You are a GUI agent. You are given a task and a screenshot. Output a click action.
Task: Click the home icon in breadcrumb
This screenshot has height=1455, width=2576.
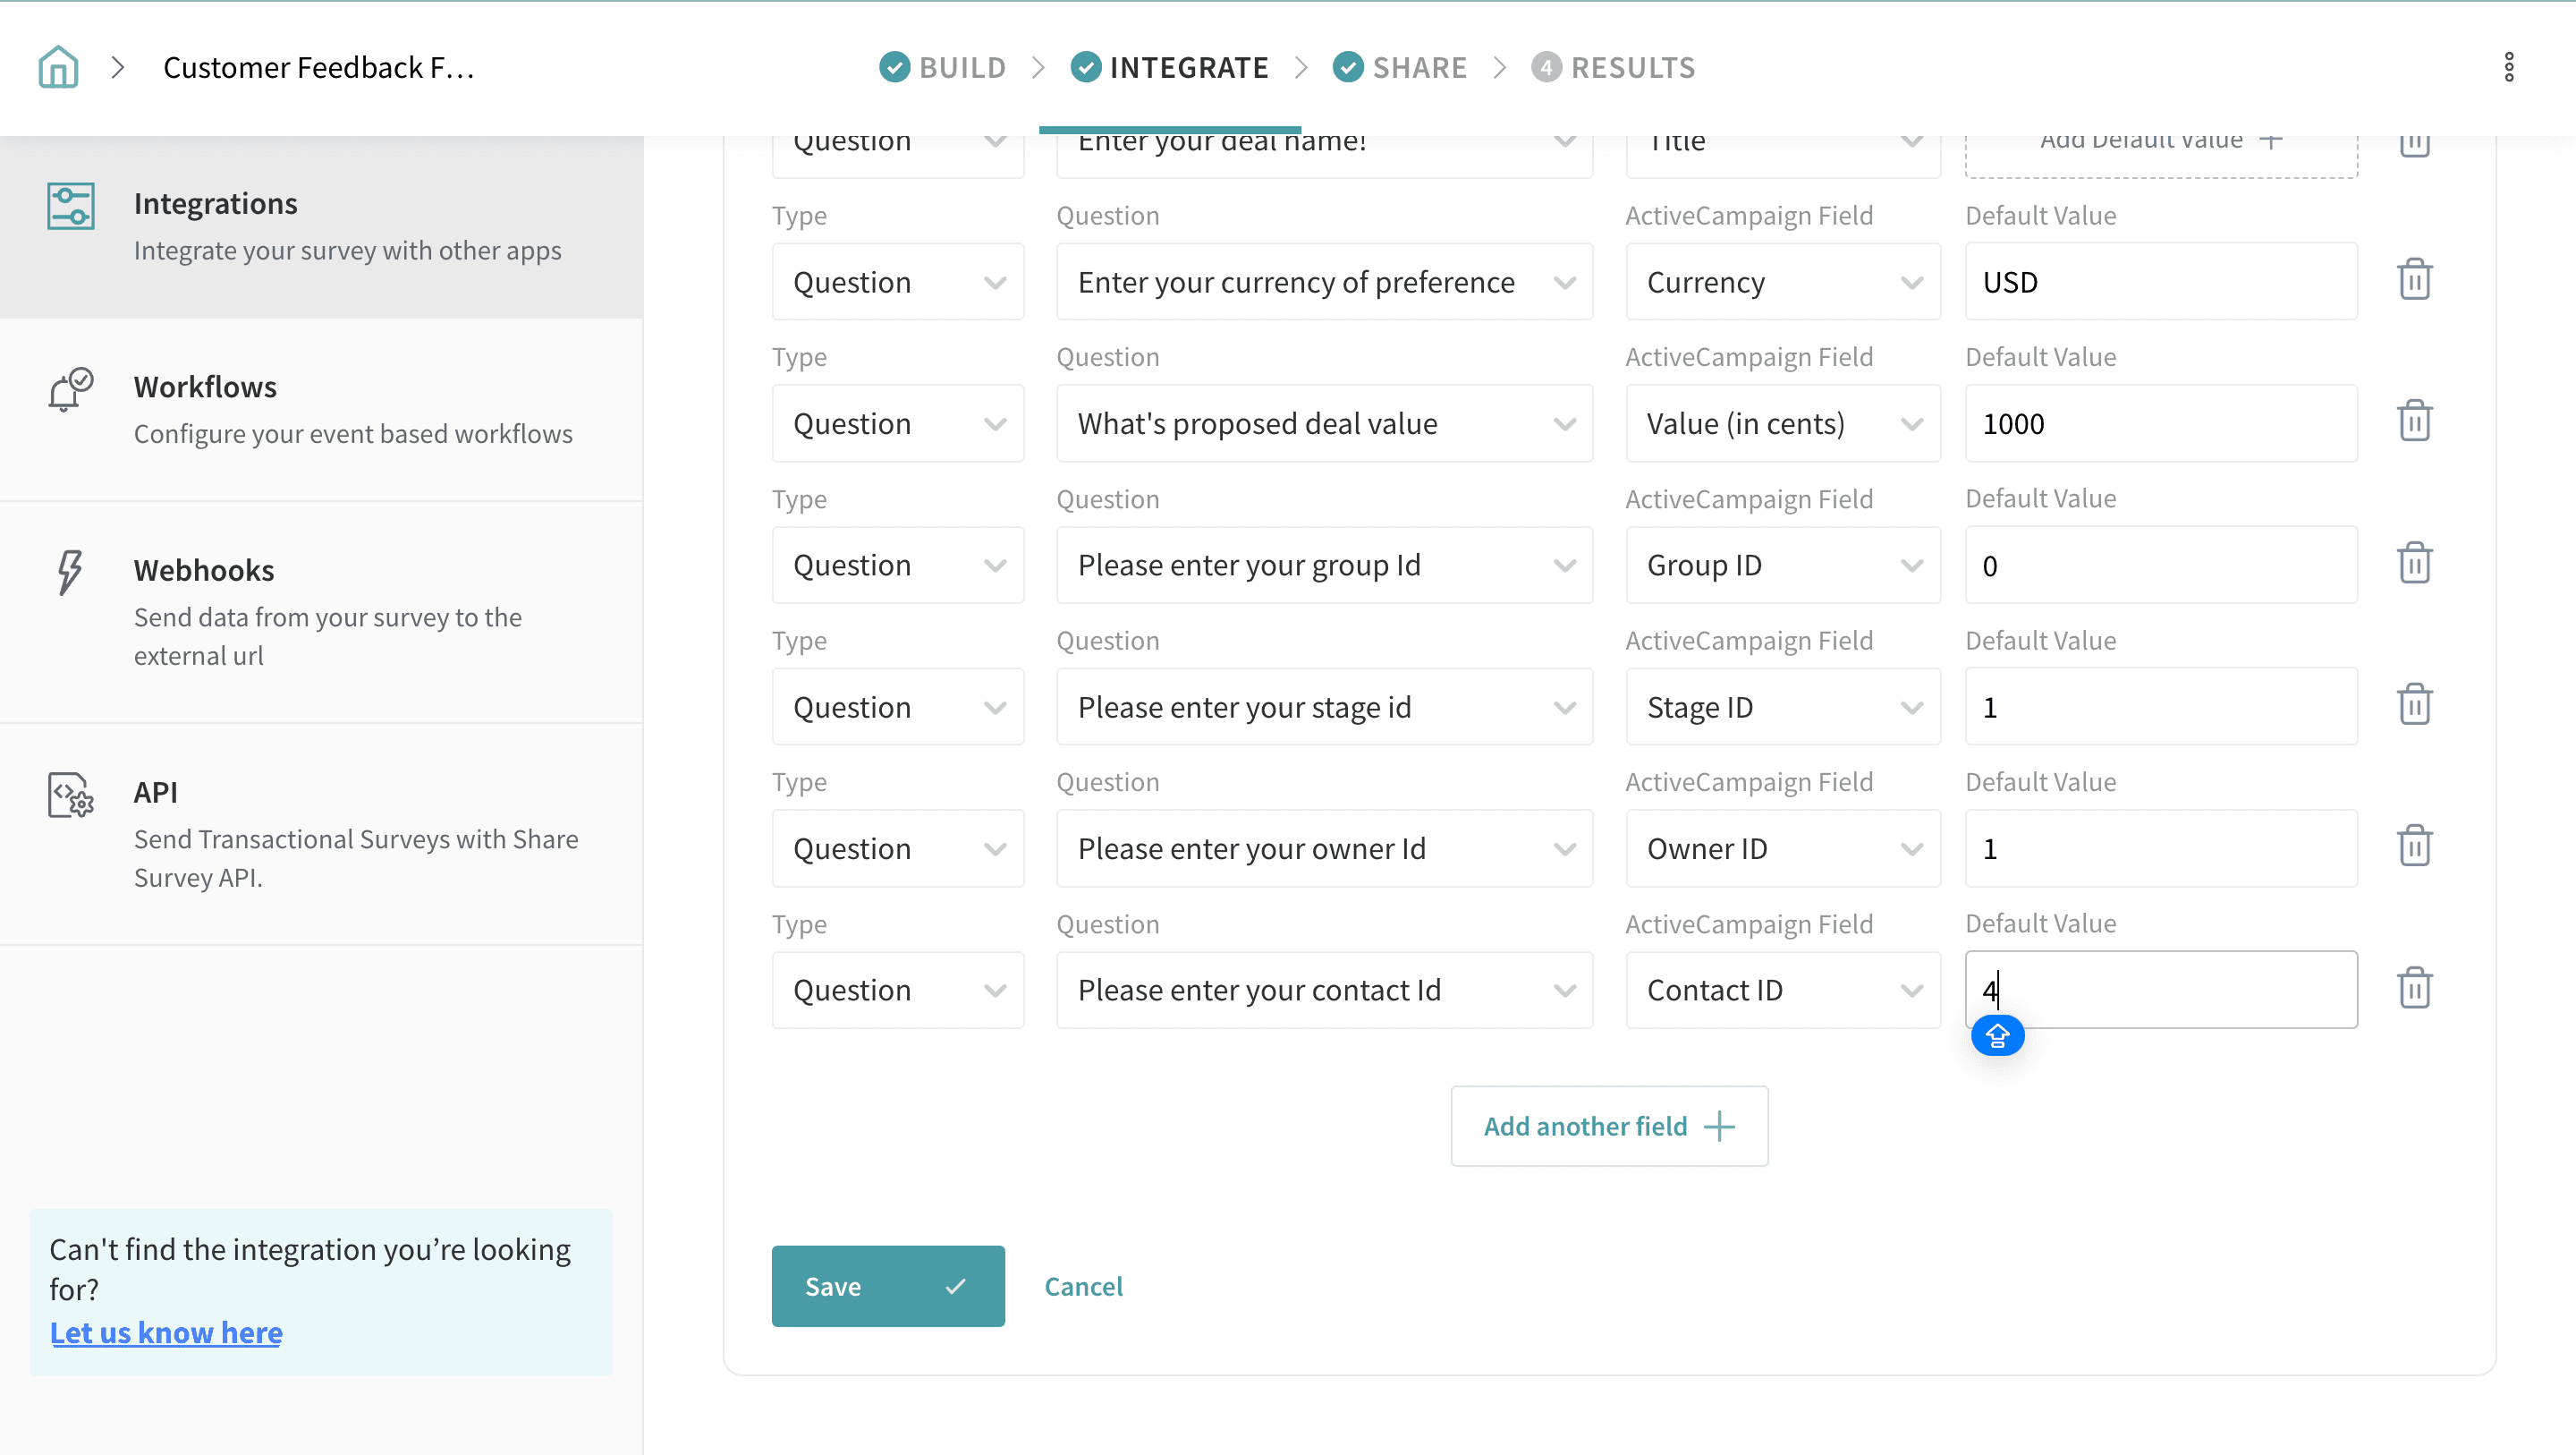[x=58, y=67]
